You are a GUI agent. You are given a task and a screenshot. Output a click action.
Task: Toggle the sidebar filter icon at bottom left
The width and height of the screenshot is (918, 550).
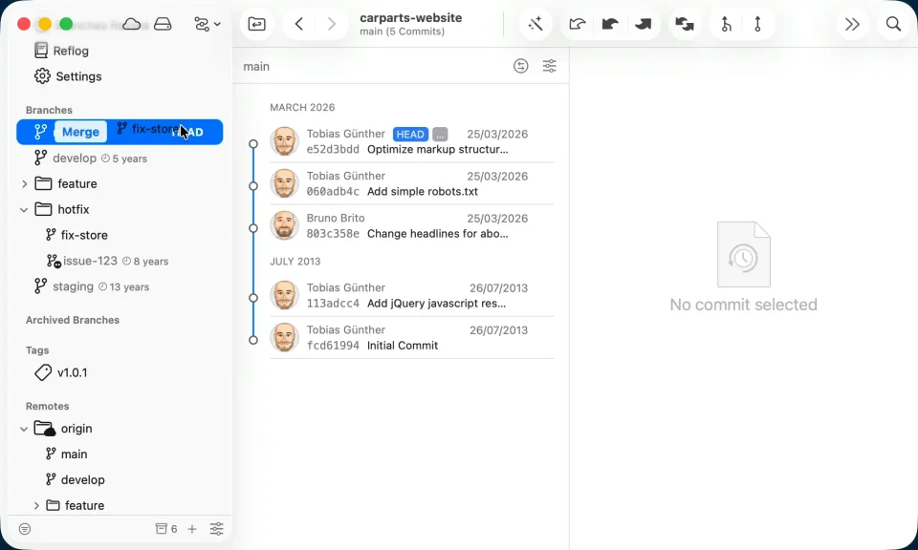coord(25,529)
